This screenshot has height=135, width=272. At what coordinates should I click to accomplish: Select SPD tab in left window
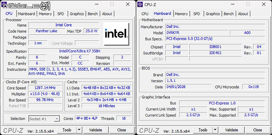[x=61, y=14]
